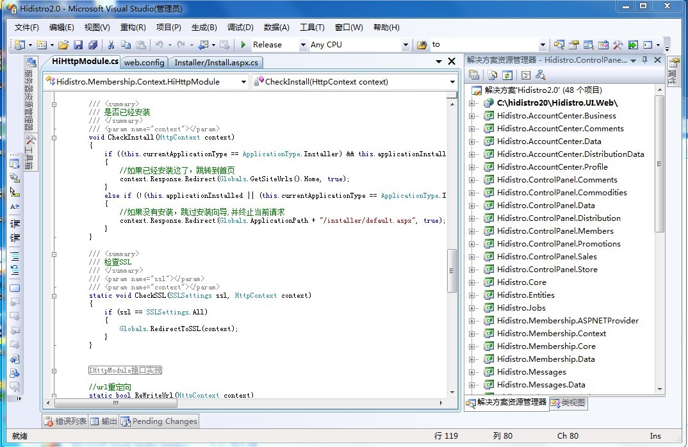Open the Properties Window toolbar icon
The width and height of the screenshot is (688, 447).
[x=574, y=45]
